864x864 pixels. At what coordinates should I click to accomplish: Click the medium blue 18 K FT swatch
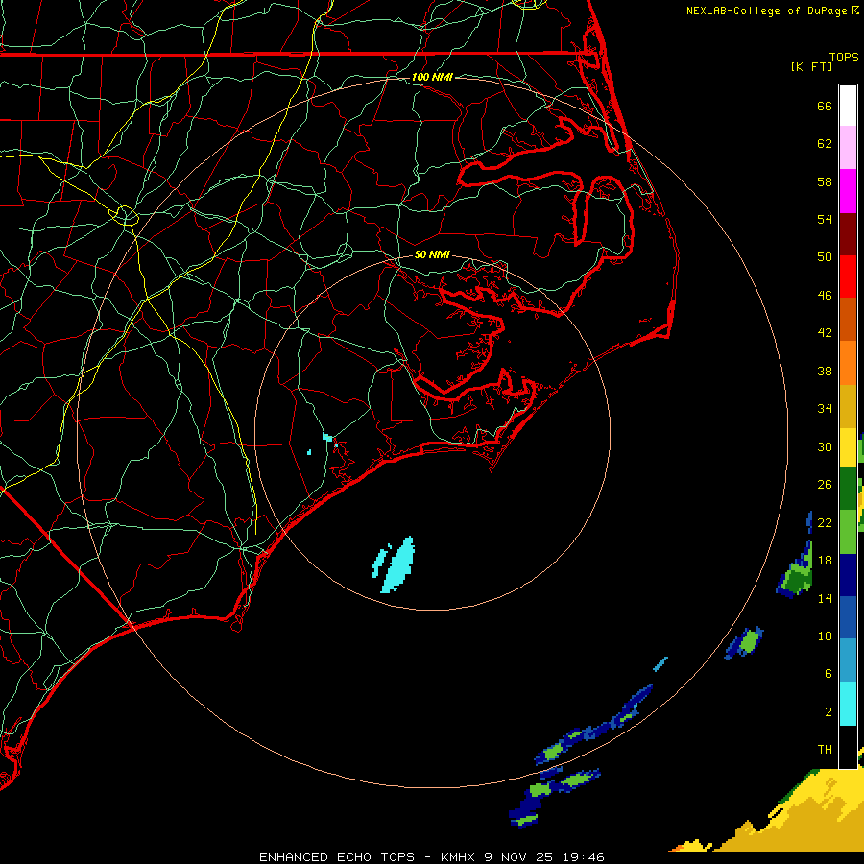point(848,617)
